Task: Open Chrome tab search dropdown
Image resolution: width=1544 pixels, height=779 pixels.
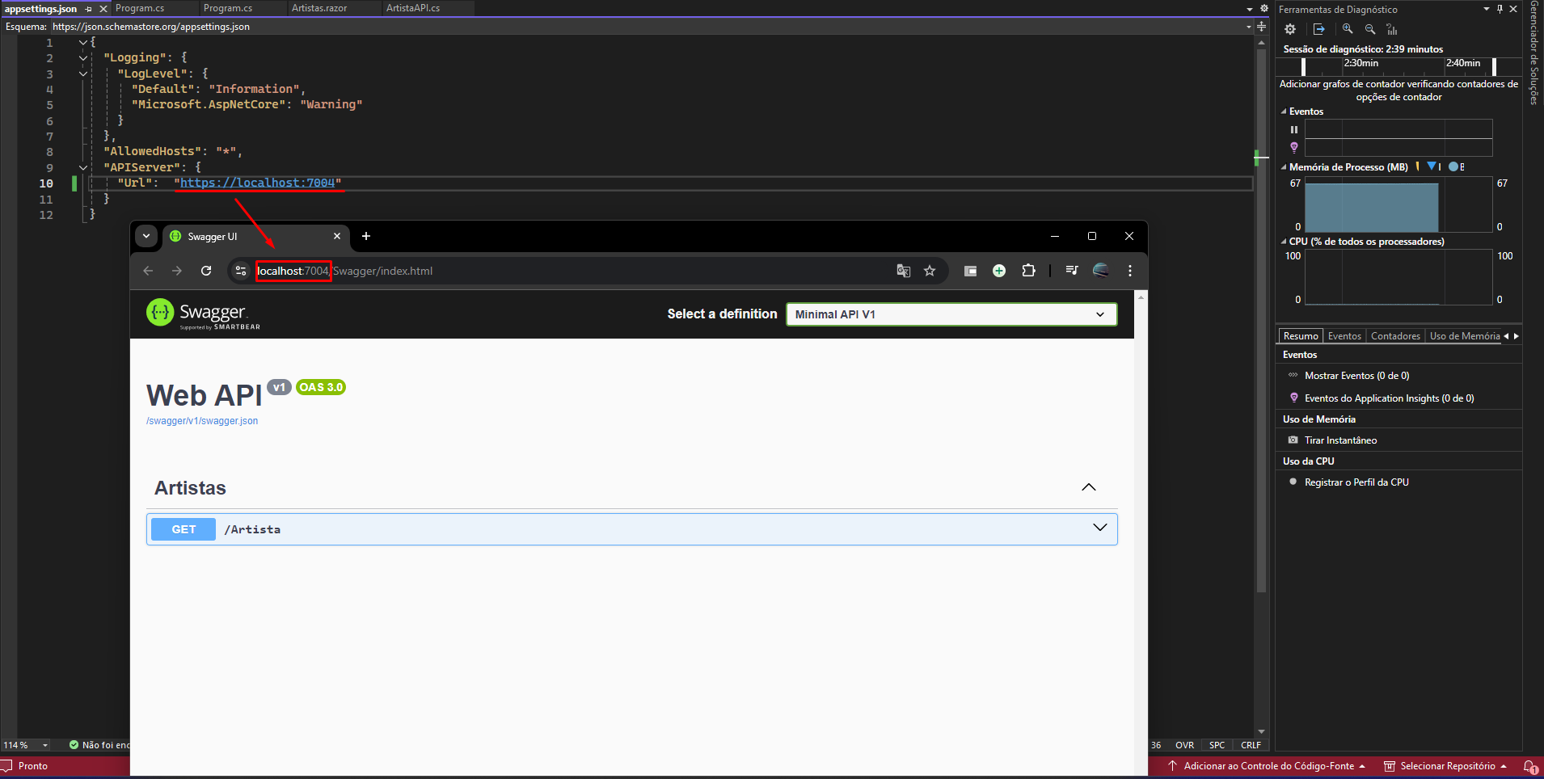Action: pos(146,236)
